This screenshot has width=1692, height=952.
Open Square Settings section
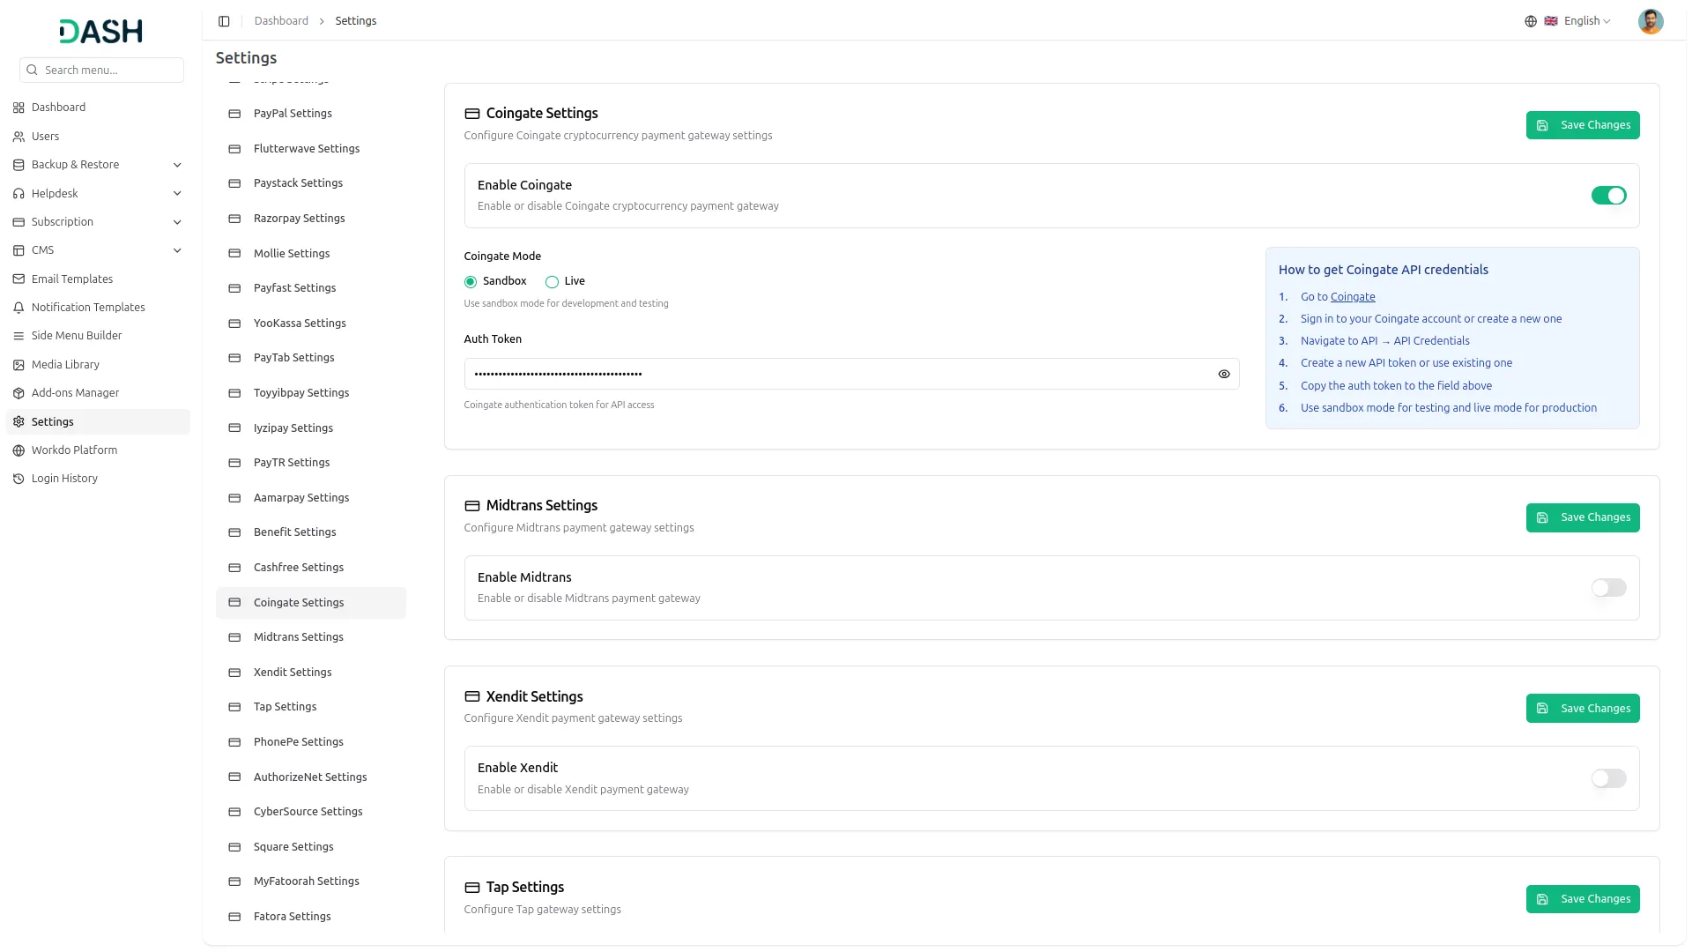click(x=311, y=847)
